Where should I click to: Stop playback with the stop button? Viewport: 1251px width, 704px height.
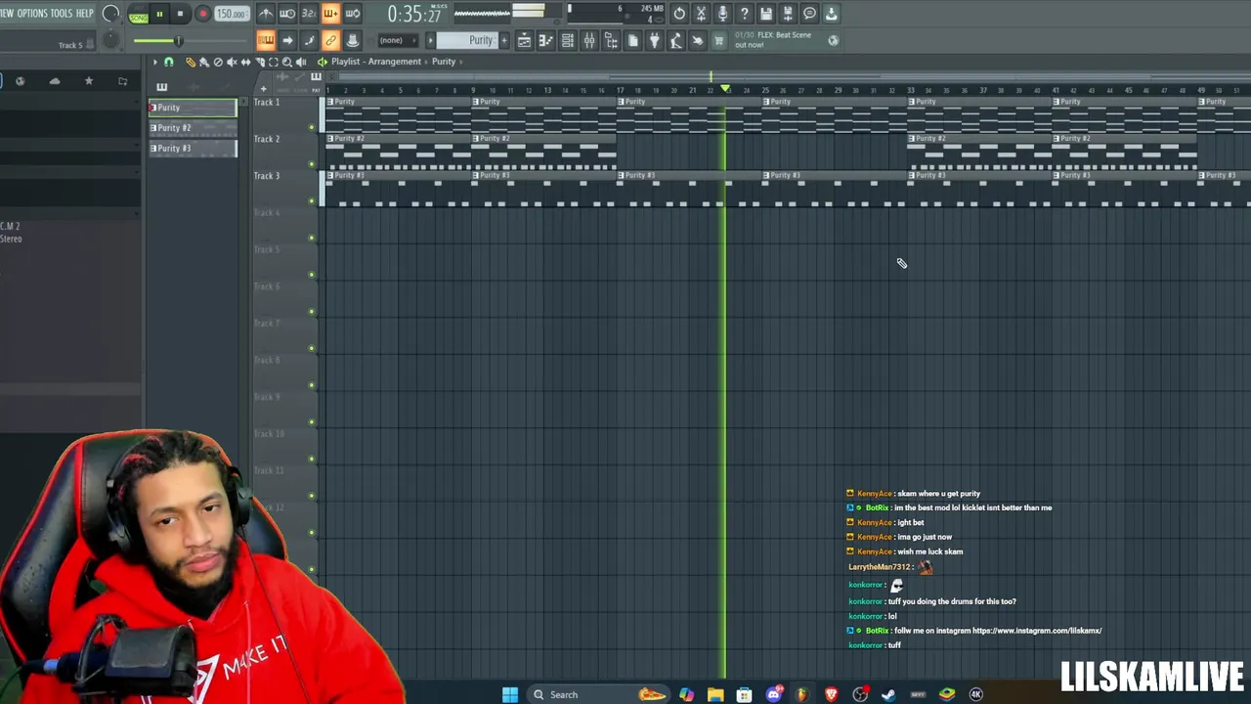click(180, 14)
